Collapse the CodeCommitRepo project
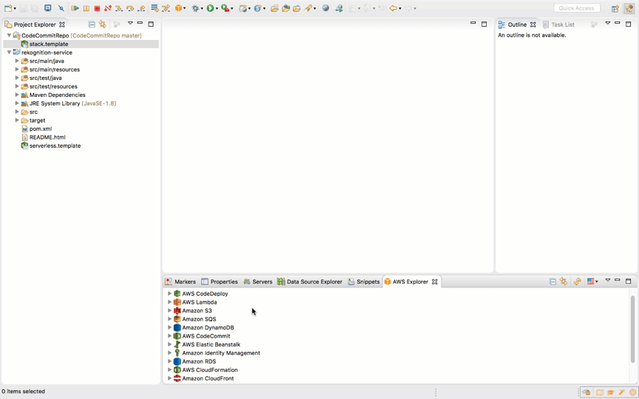The image size is (639, 399). coord(9,35)
